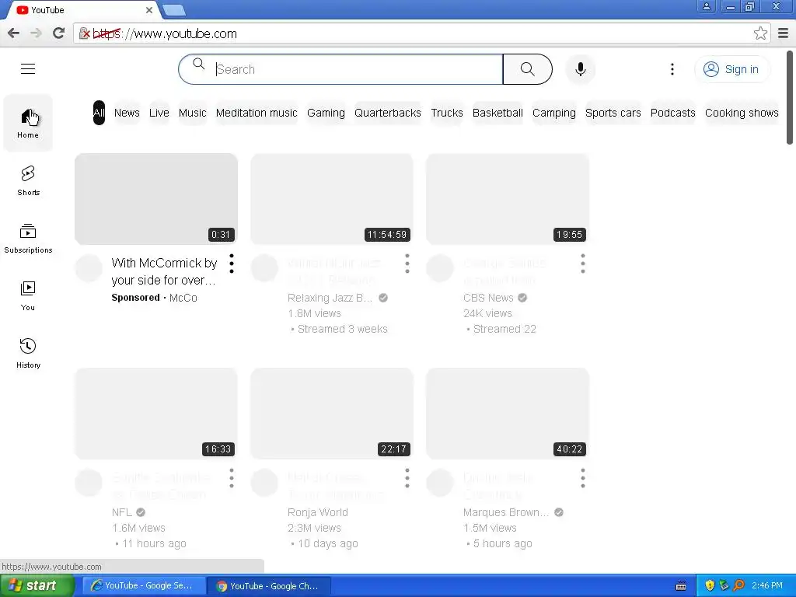
Task: Open Shorts in sidebar
Action: point(28,180)
